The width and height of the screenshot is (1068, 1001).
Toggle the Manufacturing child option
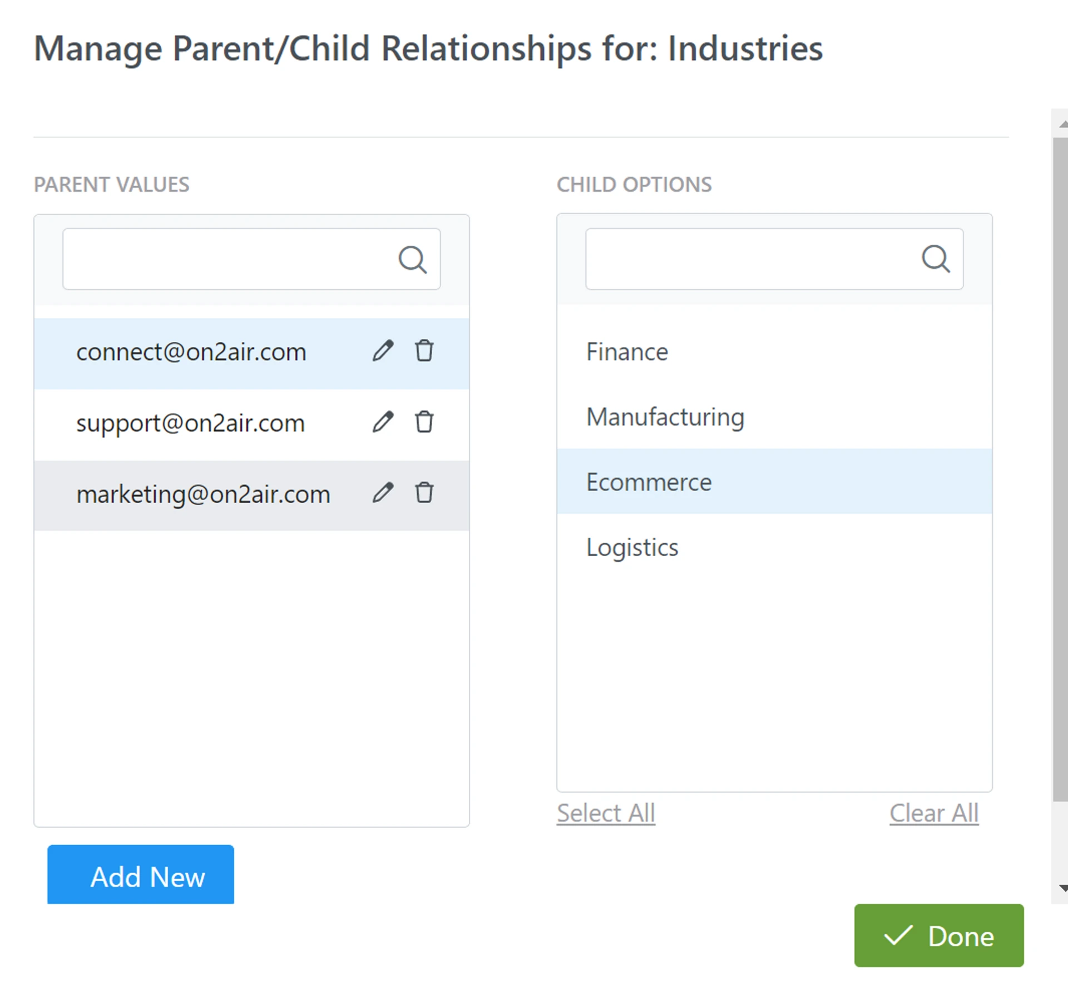tap(665, 417)
